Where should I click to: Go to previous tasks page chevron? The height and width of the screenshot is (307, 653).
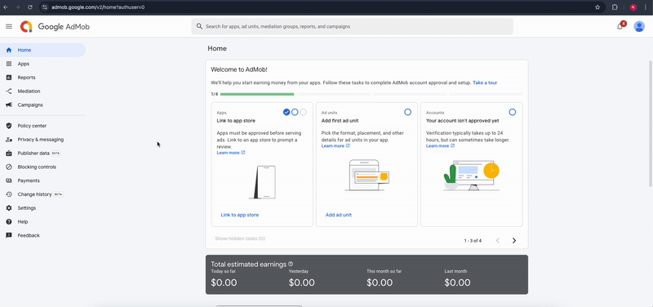pos(498,240)
